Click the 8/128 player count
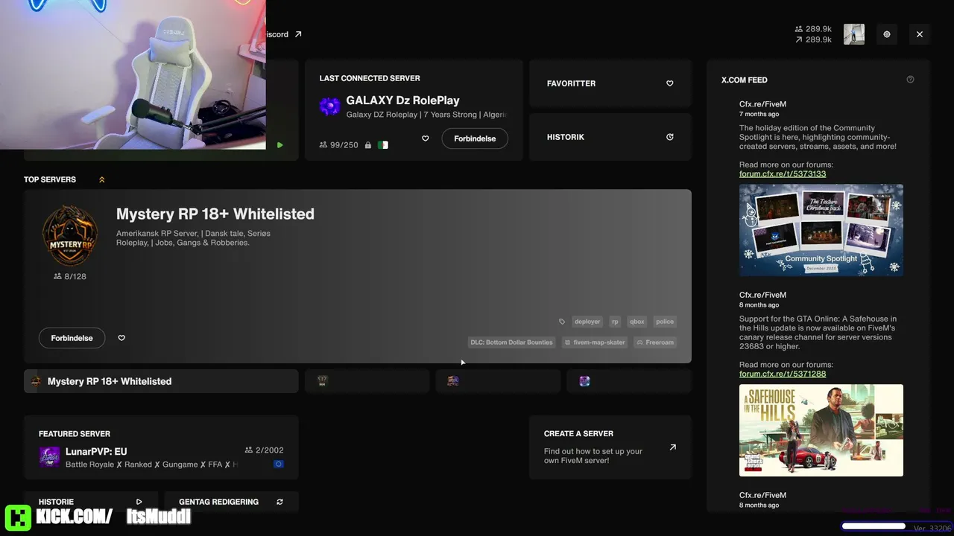The height and width of the screenshot is (536, 954). point(70,276)
